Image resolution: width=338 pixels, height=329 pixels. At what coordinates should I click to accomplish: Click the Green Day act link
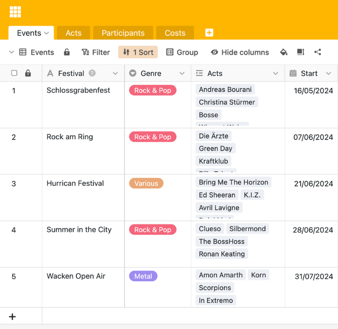tap(216, 148)
